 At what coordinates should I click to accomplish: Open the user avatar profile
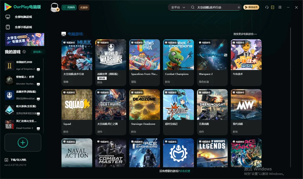55,8
